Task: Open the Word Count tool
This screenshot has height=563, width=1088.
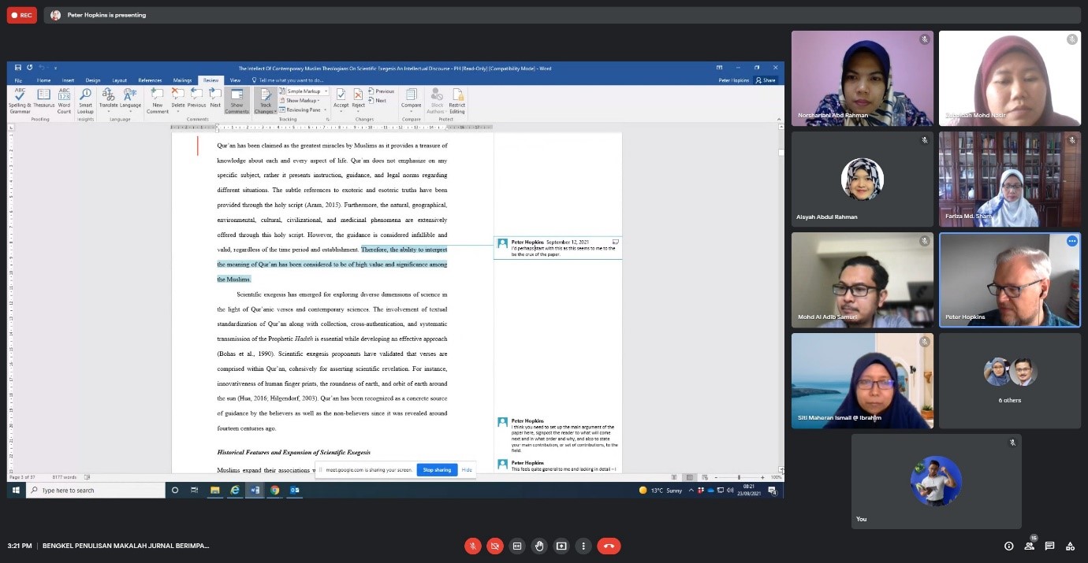Action: click(64, 100)
